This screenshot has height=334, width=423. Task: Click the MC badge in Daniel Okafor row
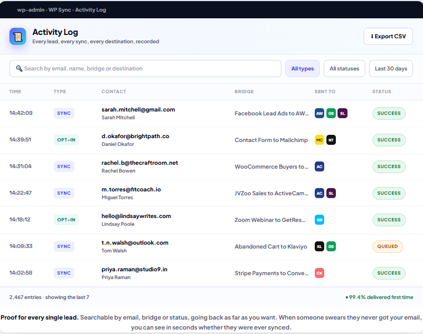pos(319,140)
